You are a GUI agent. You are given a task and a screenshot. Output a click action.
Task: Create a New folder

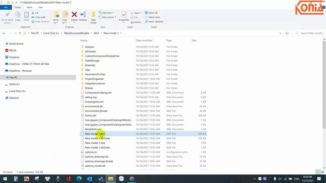coord(94,17)
